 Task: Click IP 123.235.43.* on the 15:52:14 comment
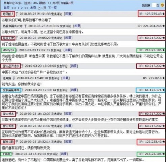152,142
